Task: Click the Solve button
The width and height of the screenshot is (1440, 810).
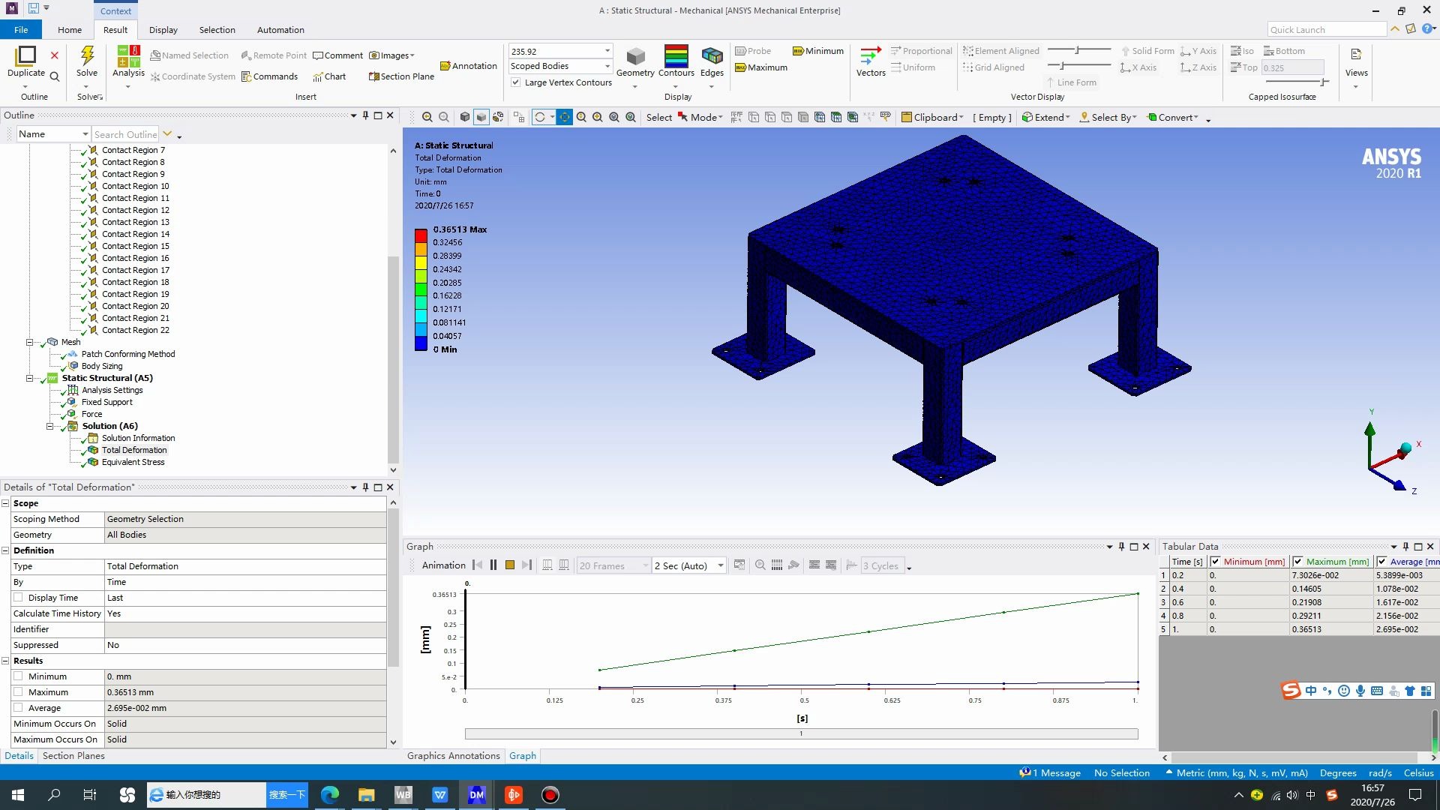Action: 87,64
